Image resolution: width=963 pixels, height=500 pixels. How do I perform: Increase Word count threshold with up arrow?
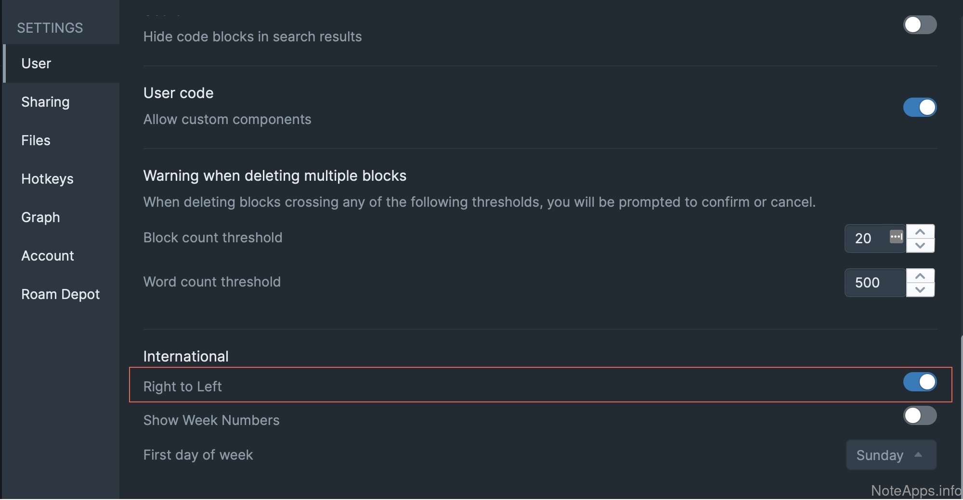click(x=920, y=276)
